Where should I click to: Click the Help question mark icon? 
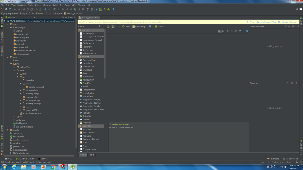point(113,9)
